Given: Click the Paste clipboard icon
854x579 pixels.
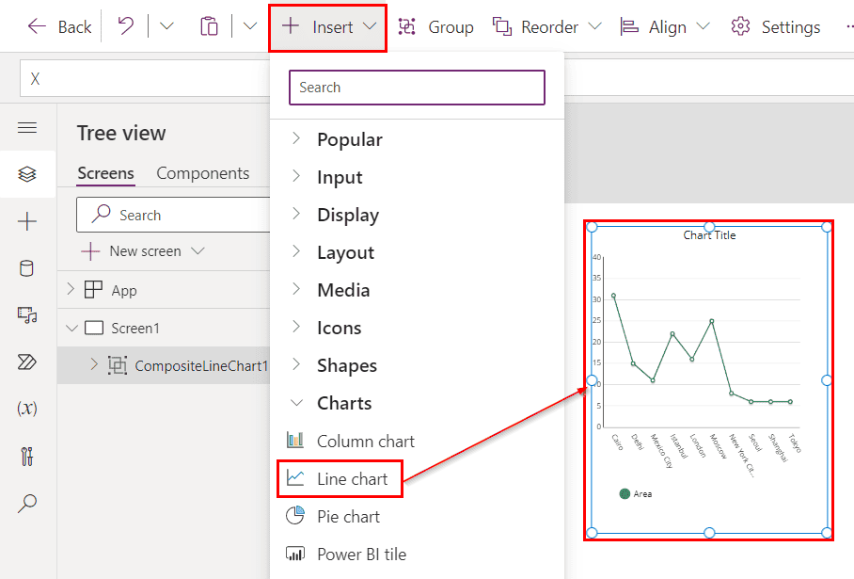Looking at the screenshot, I should pyautogui.click(x=209, y=26).
